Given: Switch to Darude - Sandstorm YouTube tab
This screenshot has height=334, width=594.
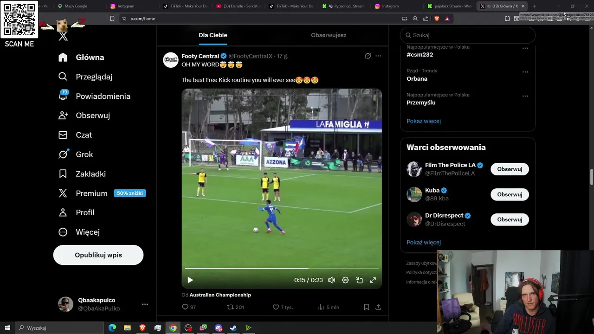Looking at the screenshot, I should click(x=239, y=6).
